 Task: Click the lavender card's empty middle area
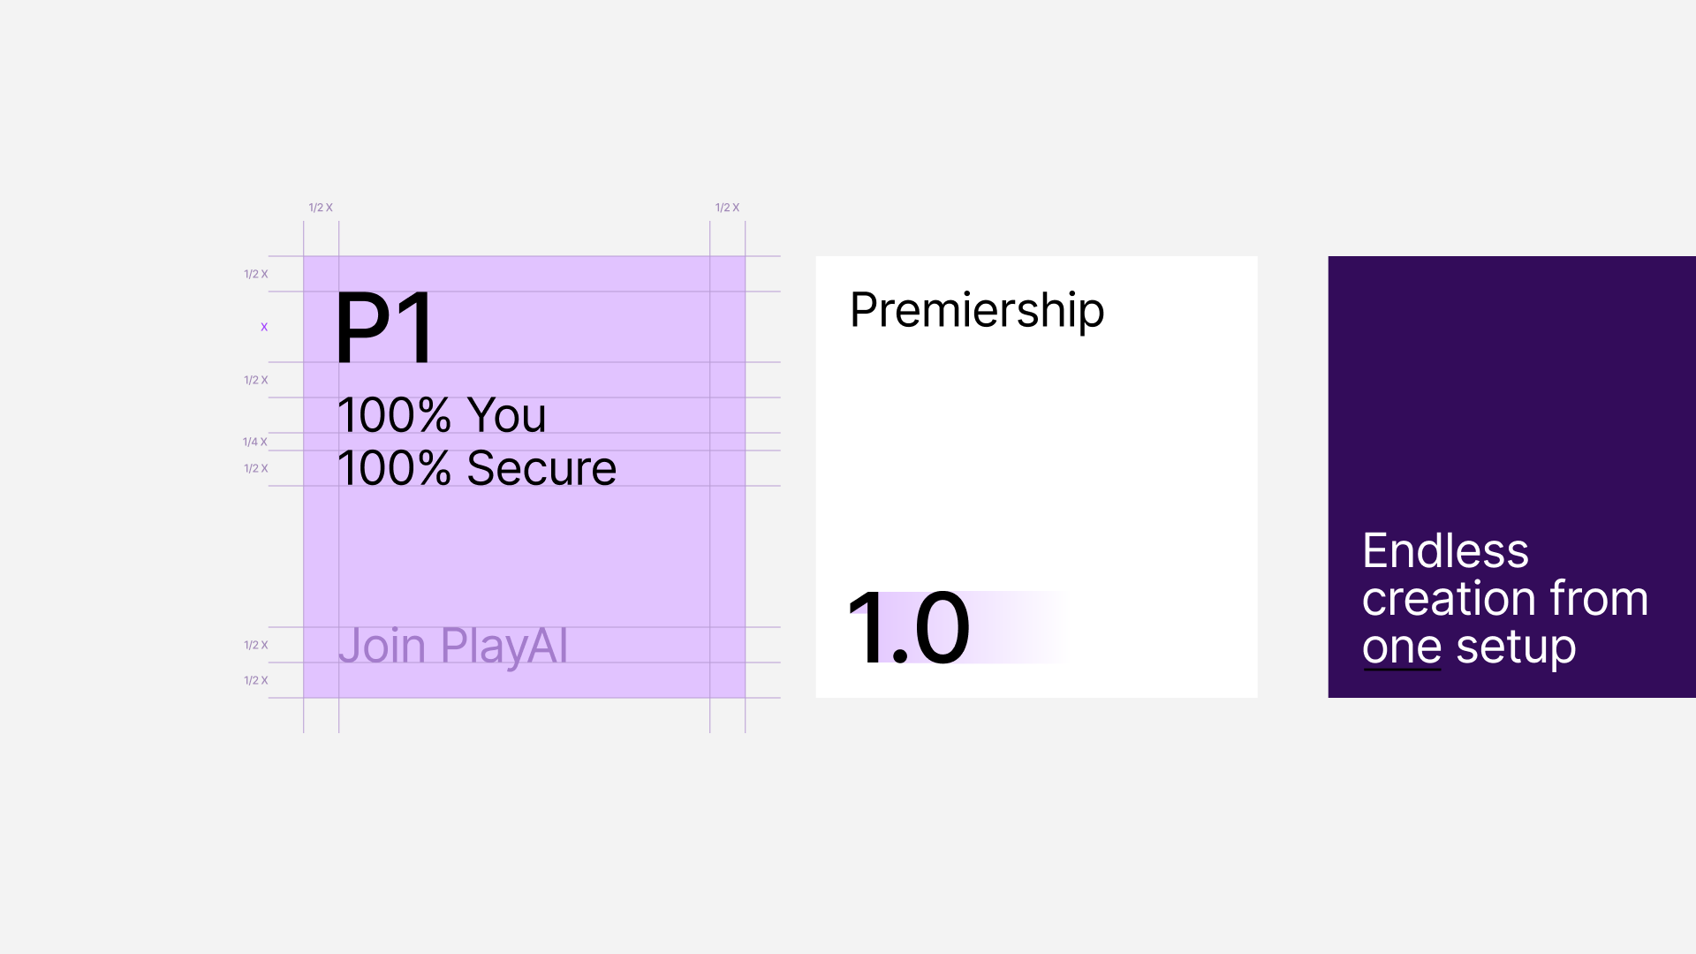click(524, 556)
